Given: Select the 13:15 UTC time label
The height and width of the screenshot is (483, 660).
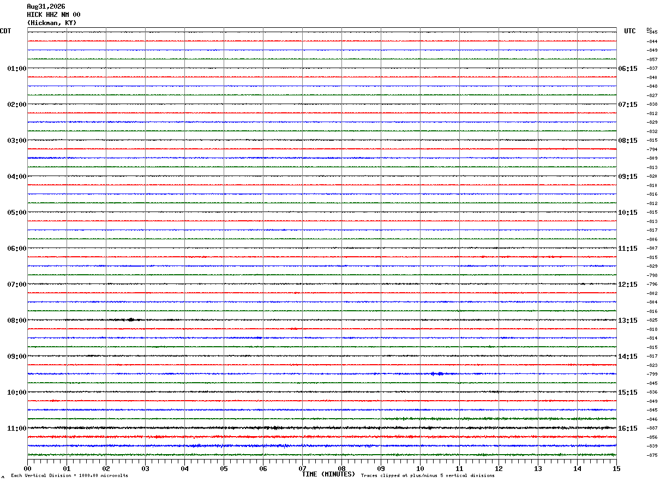Looking at the screenshot, I should click(627, 321).
